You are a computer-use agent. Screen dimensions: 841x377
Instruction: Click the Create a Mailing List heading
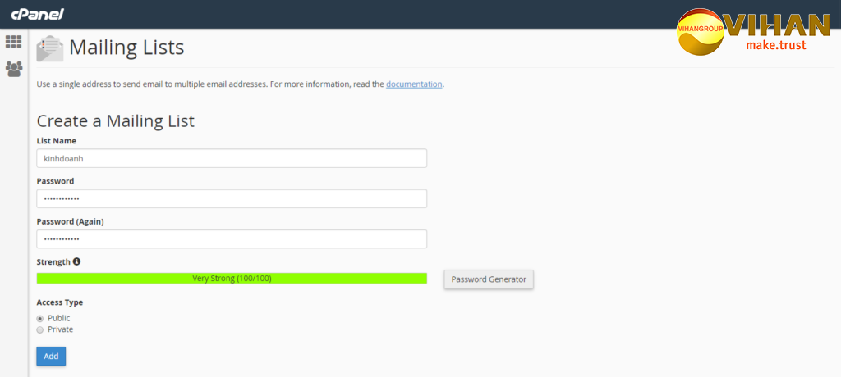pos(116,121)
